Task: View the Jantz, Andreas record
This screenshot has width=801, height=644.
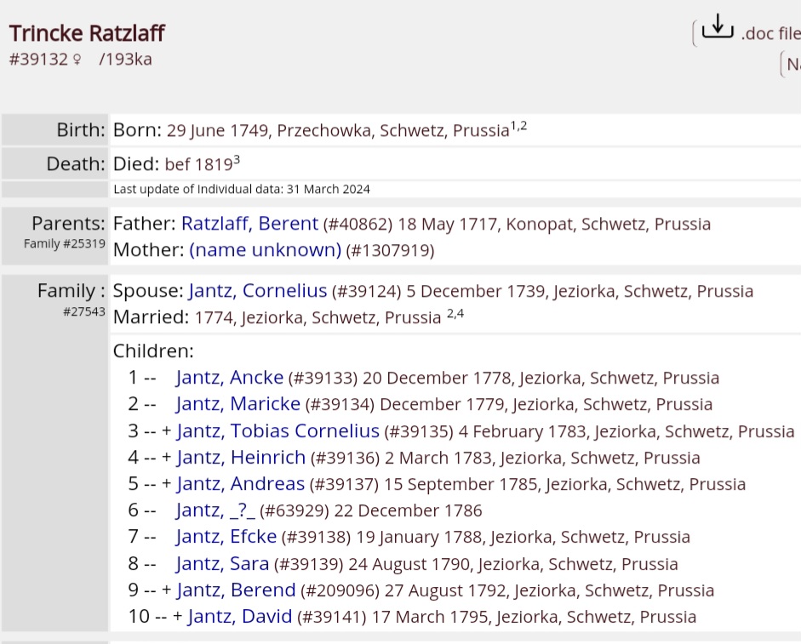Action: point(240,484)
